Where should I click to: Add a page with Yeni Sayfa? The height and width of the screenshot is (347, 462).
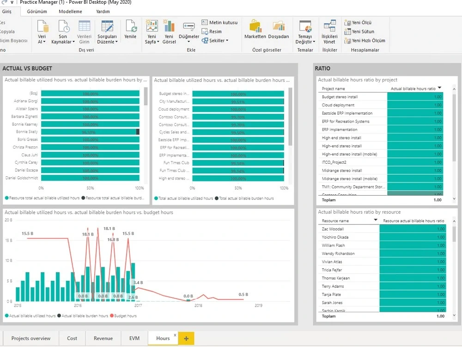(152, 31)
